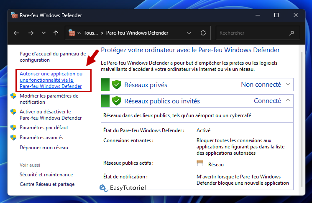Screen dimensions: 312x203
Task: Click 'Connexions entrantes :' label
Action: click(x=128, y=140)
